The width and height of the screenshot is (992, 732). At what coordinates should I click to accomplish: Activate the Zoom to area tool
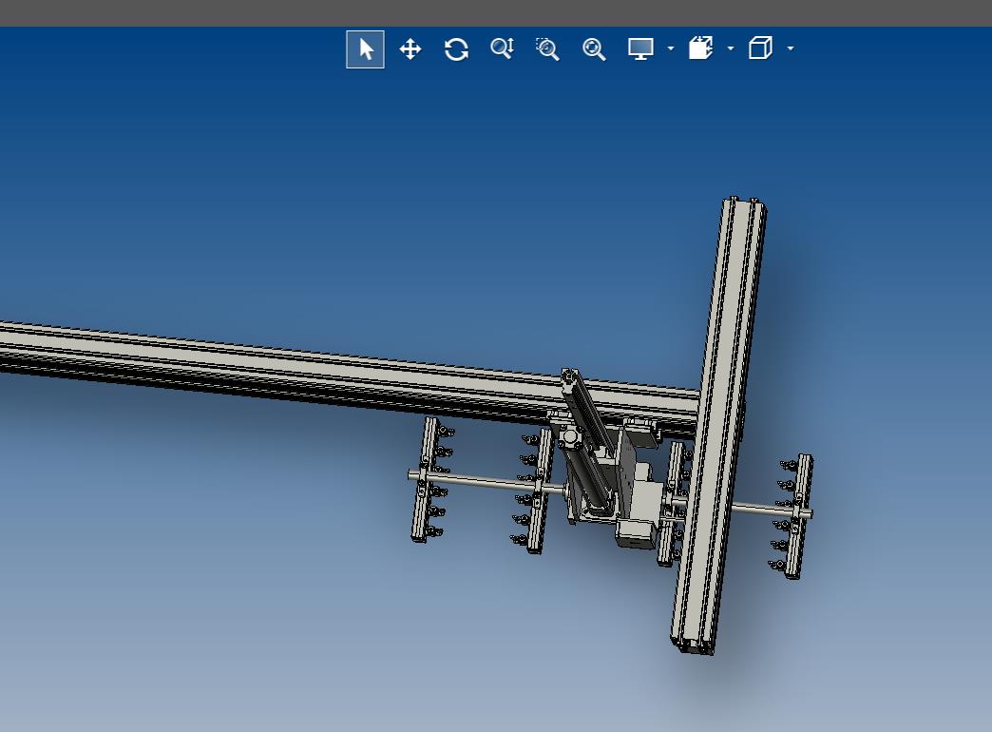[x=547, y=48]
